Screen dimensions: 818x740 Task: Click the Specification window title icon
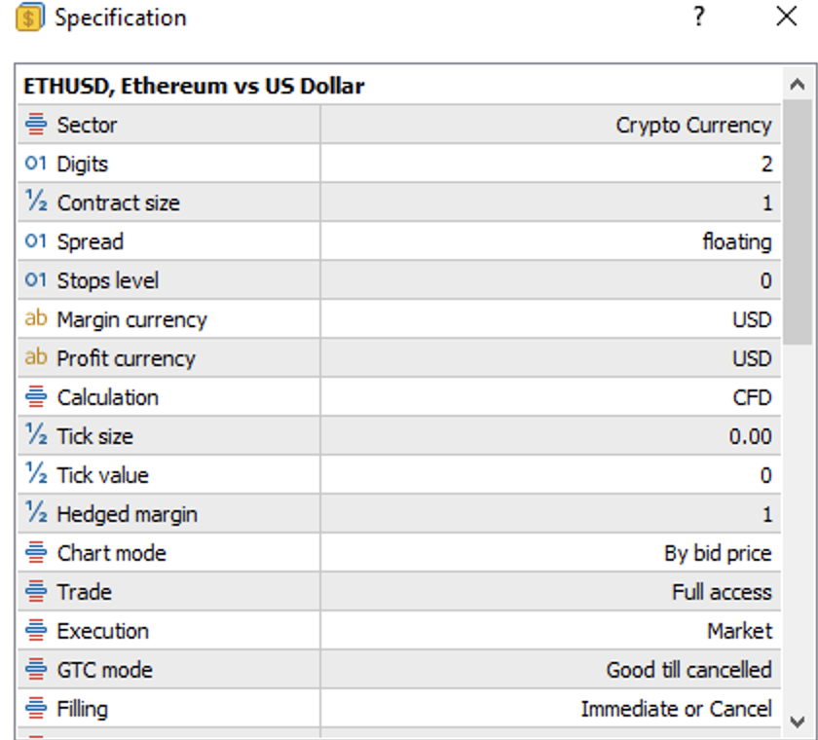(x=29, y=18)
